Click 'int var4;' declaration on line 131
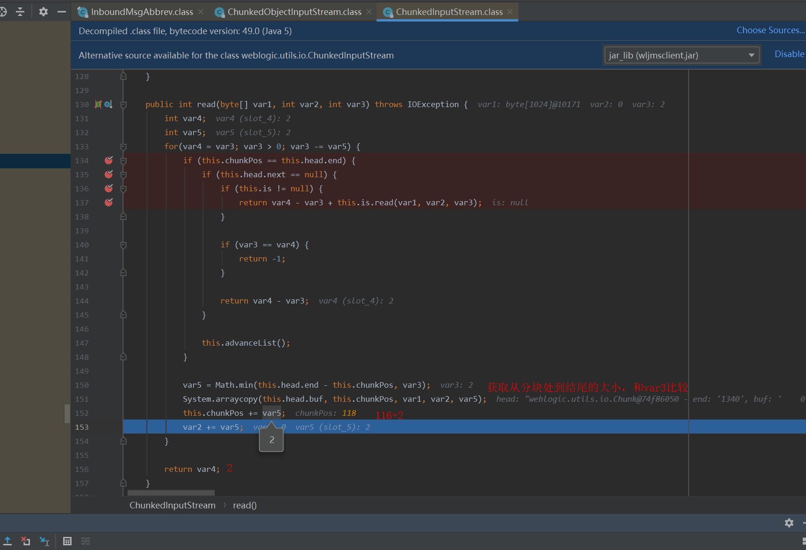 point(185,118)
